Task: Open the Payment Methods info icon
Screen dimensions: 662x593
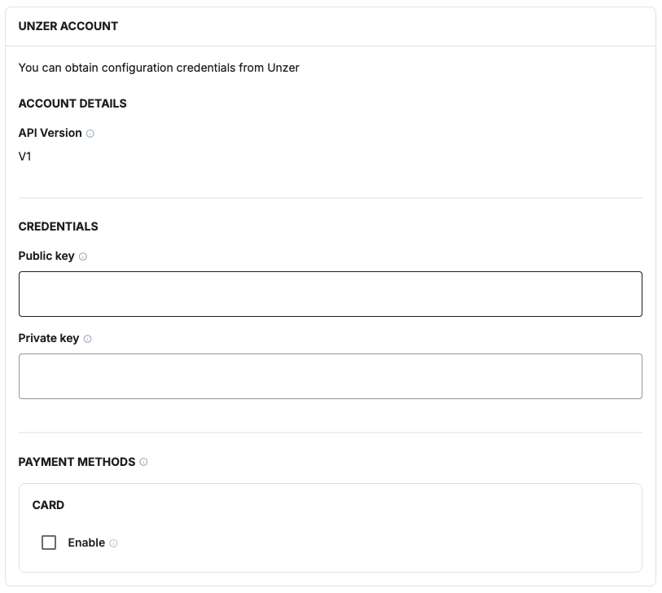Action: [143, 462]
